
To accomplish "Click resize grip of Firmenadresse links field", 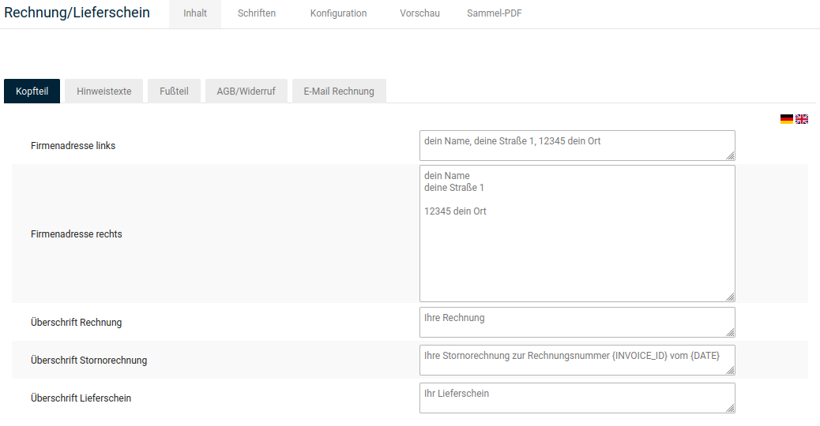I will coord(730,155).
